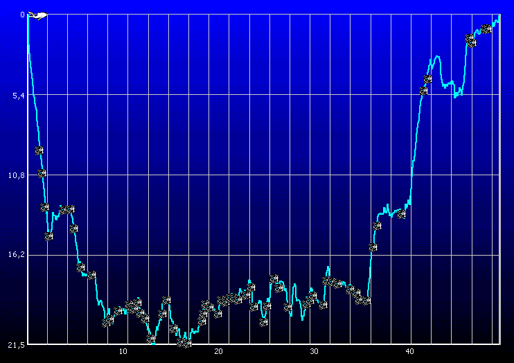514x363 pixels.
Task: Open the camera marker at 5 m near minute 41
Action: click(423, 91)
